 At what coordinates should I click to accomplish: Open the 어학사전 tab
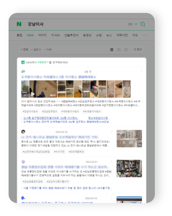[x=122, y=35]
